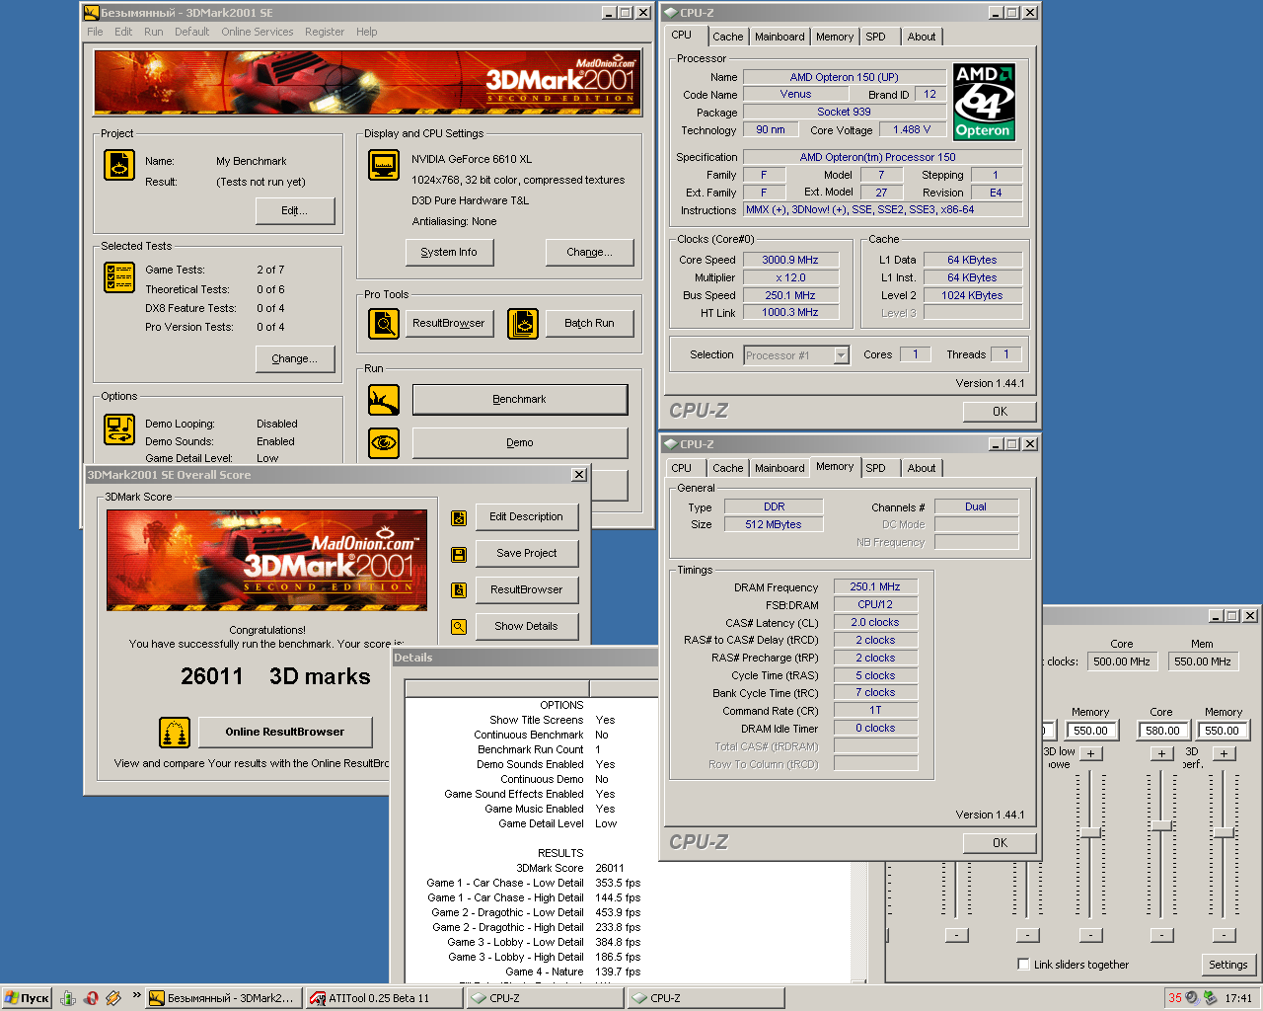Screen dimensions: 1263x1011
Task: Switch to Mainboard tab in upper CPU-Z
Action: [x=780, y=37]
